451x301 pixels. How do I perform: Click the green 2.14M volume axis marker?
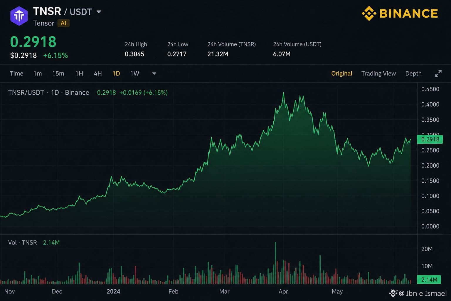click(x=429, y=280)
